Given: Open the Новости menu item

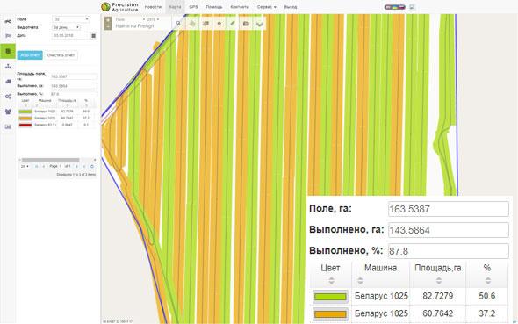Looking at the screenshot, I should 153,7.
